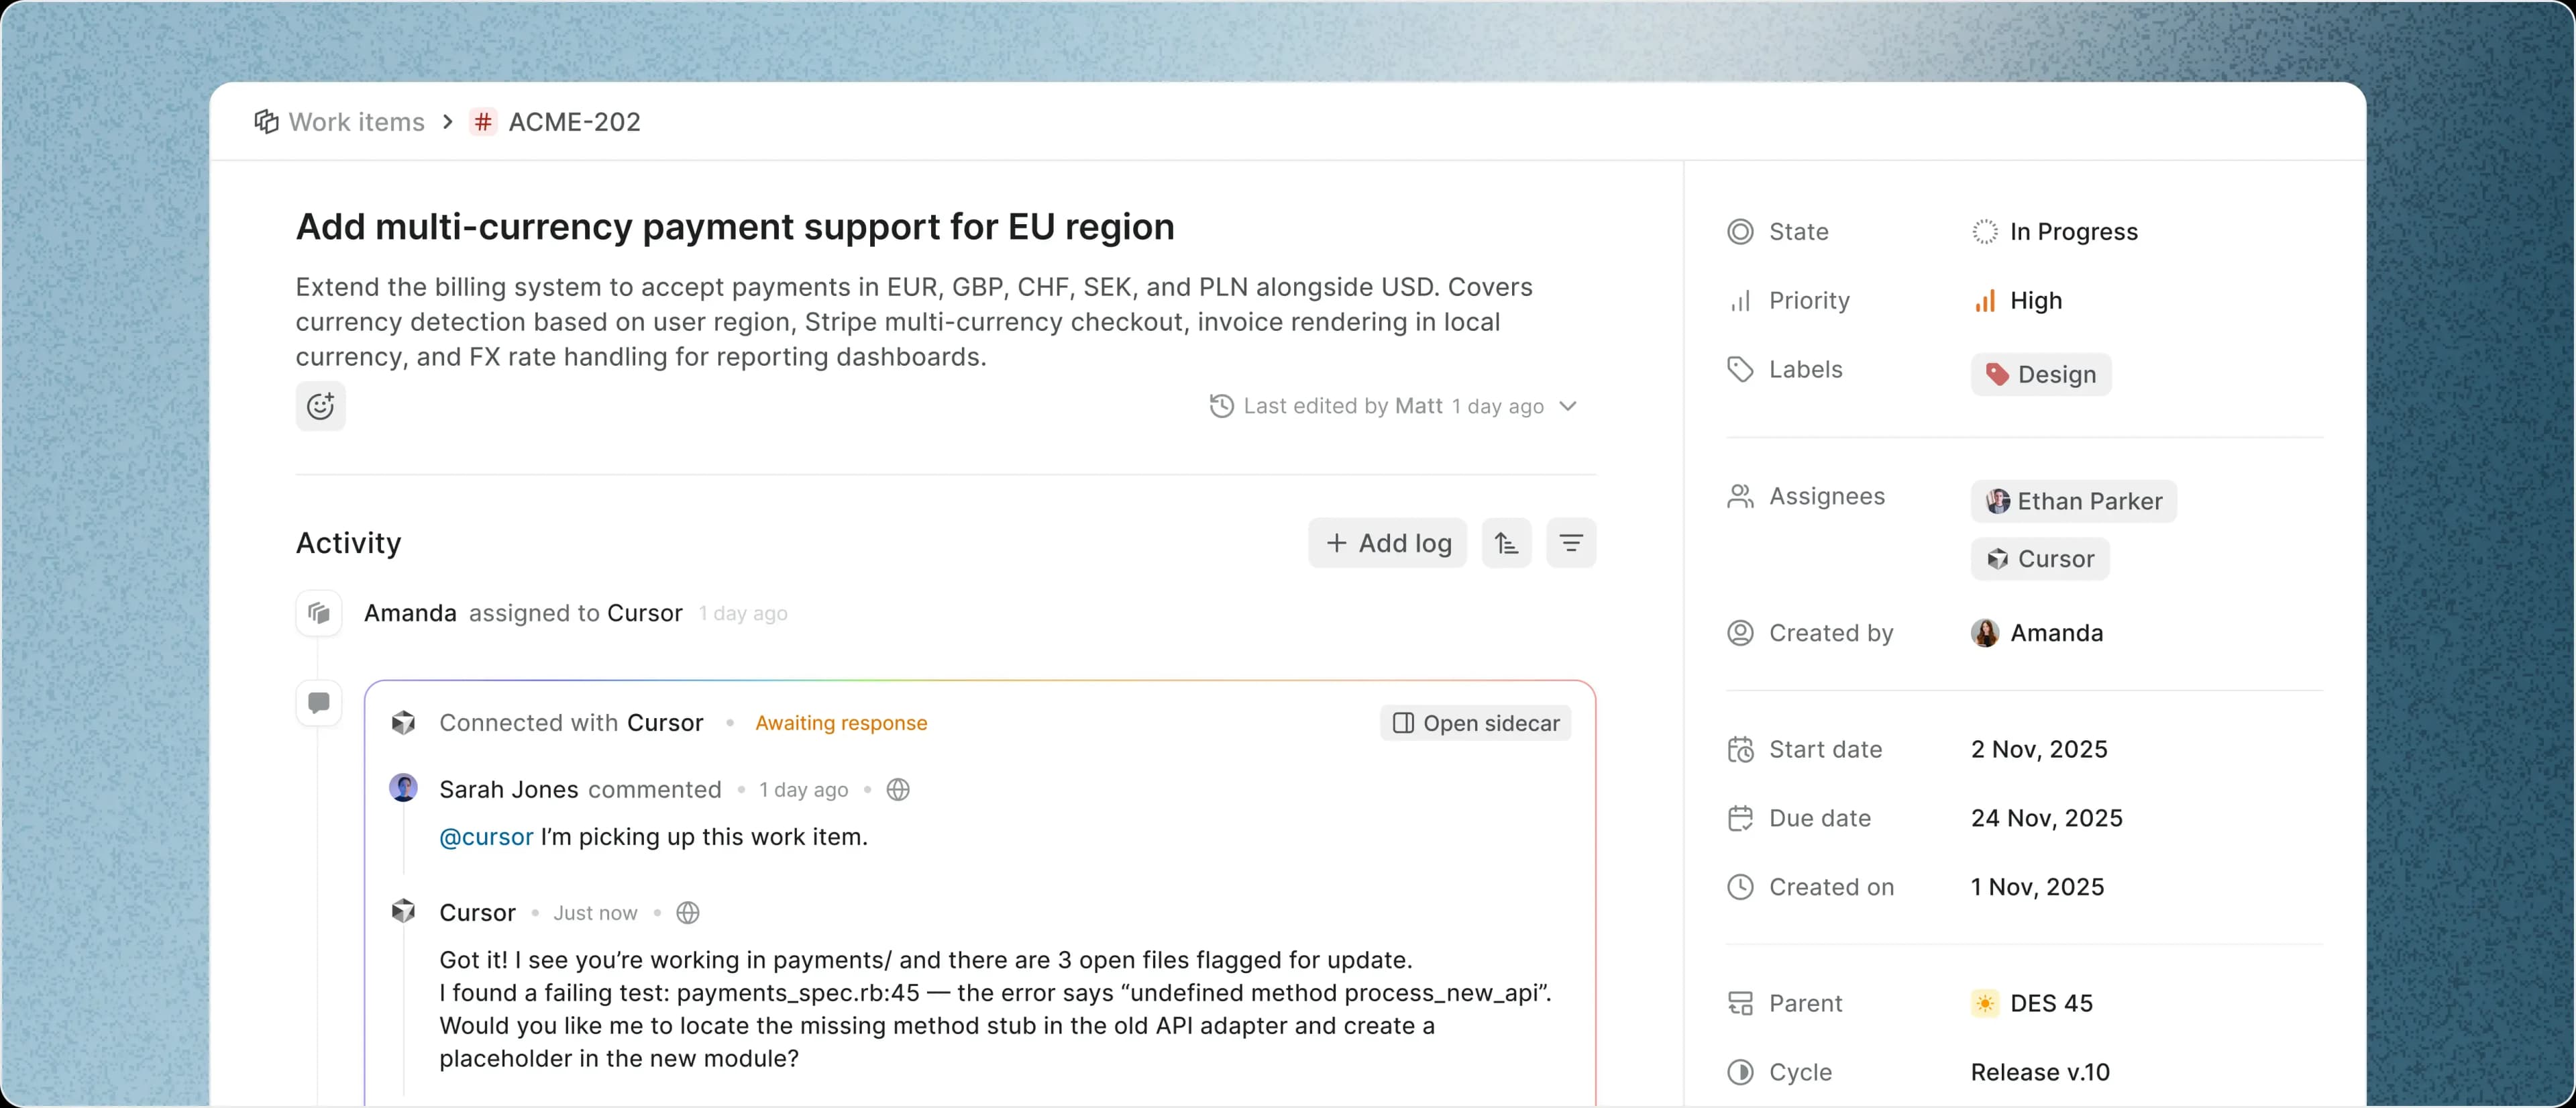
Task: Click the Work items breadcrumb icon
Action: click(266, 122)
